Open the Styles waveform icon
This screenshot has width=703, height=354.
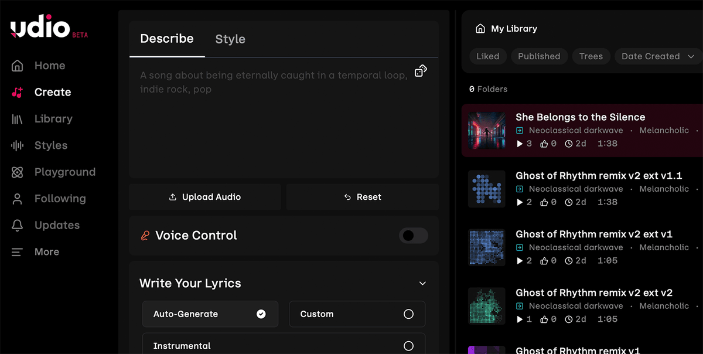pyautogui.click(x=18, y=145)
